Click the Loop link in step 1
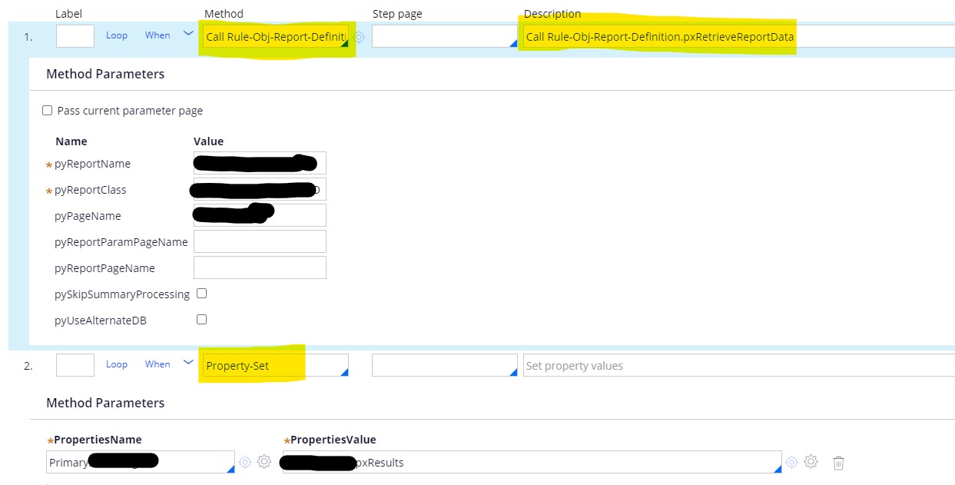 point(117,35)
